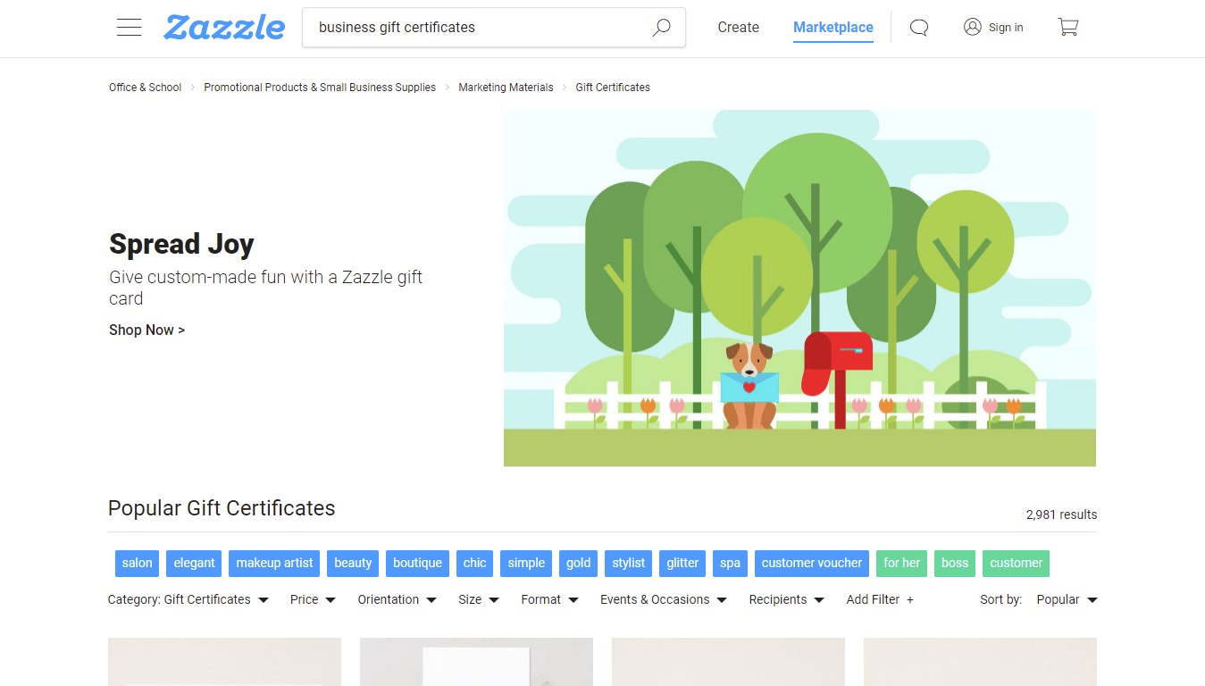Filter by the gold tag
1205x686 pixels.
pyautogui.click(x=578, y=563)
